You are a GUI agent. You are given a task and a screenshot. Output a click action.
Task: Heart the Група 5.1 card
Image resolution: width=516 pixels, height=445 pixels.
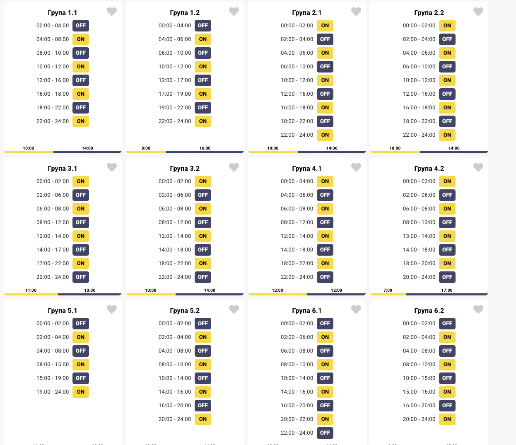pos(112,310)
